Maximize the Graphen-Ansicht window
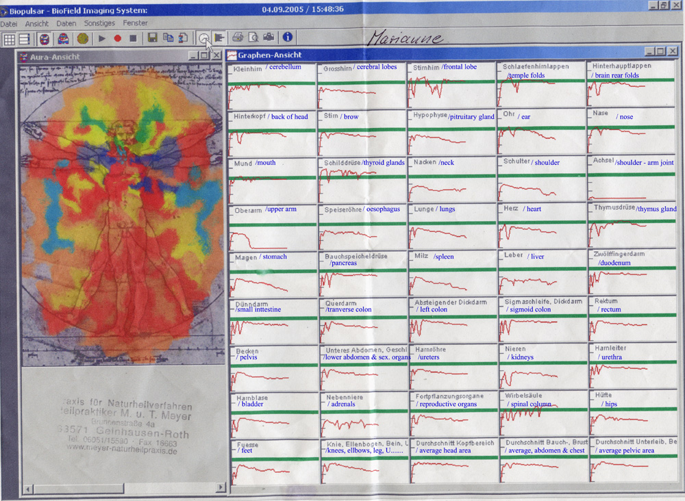This screenshot has width=685, height=501. pos(660,51)
